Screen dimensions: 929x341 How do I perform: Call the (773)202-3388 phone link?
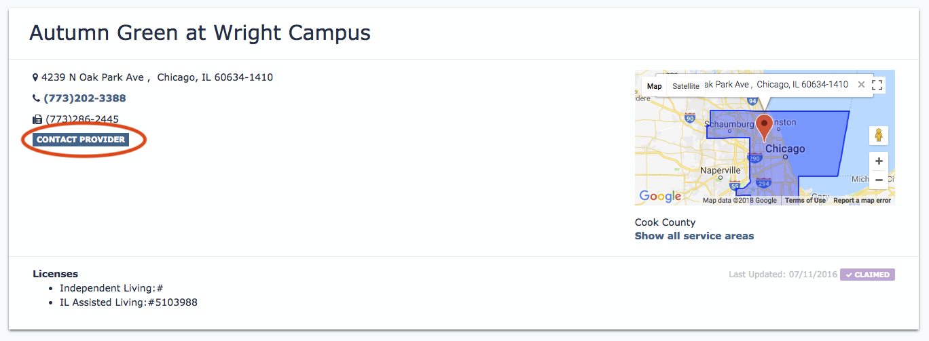(x=85, y=98)
